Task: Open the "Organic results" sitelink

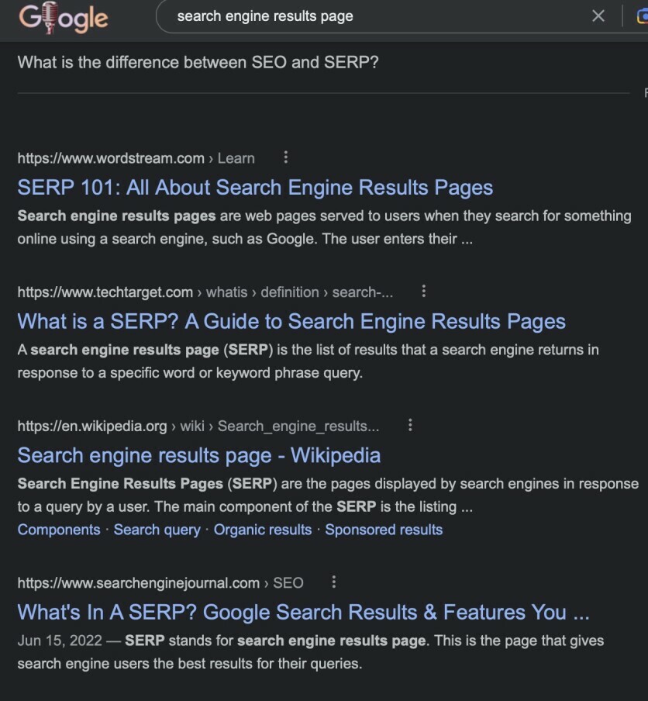Action: coord(263,530)
